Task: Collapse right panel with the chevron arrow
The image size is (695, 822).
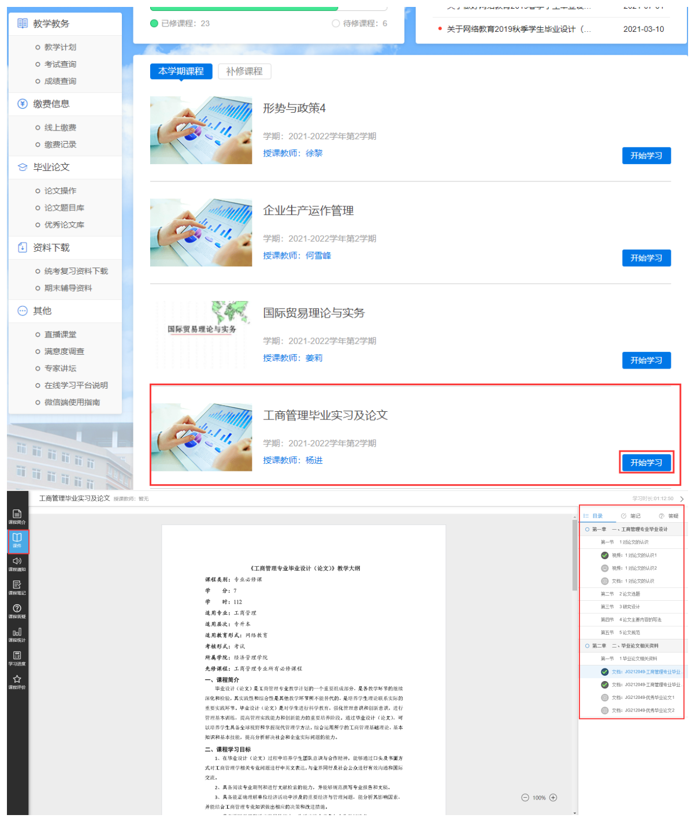Action: [x=682, y=499]
